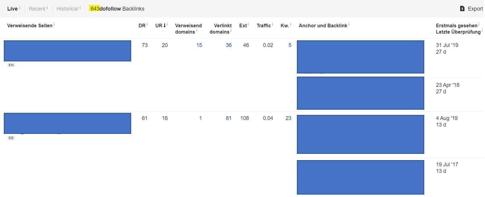Sort by Erstmals gesehen header

456,26
